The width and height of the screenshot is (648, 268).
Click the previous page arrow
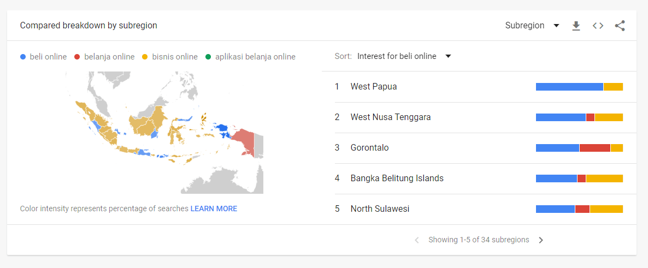[417, 240]
